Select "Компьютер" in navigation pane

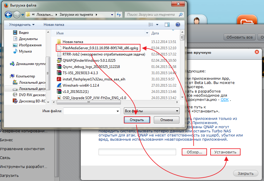coord(22,76)
